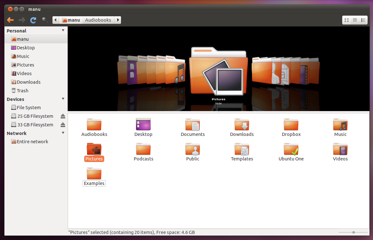Select the Audiobooks breadcrumb
The height and width of the screenshot is (240, 373).
click(98, 20)
